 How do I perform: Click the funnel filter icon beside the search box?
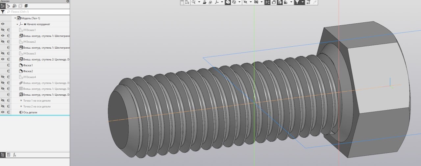3,12
